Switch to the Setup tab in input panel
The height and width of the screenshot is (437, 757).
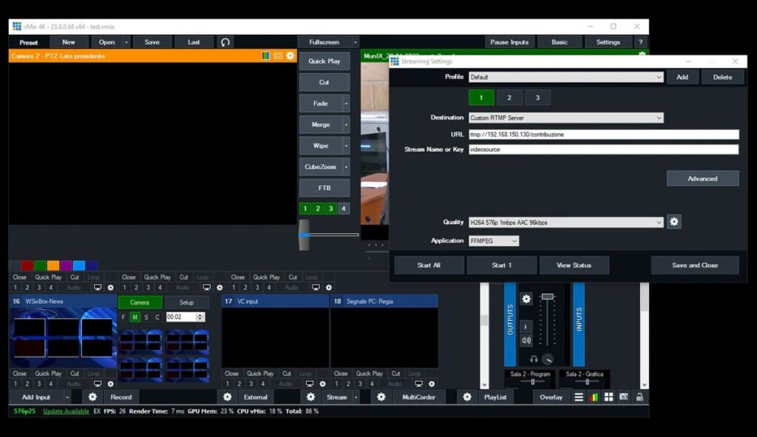pyautogui.click(x=186, y=302)
